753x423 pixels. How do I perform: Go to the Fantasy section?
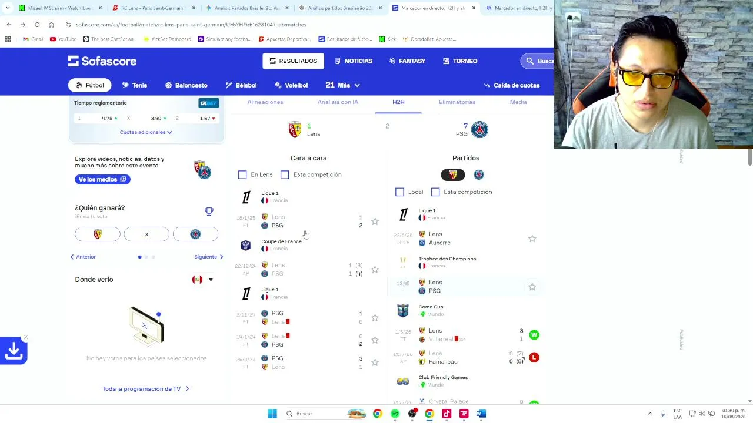407,61
